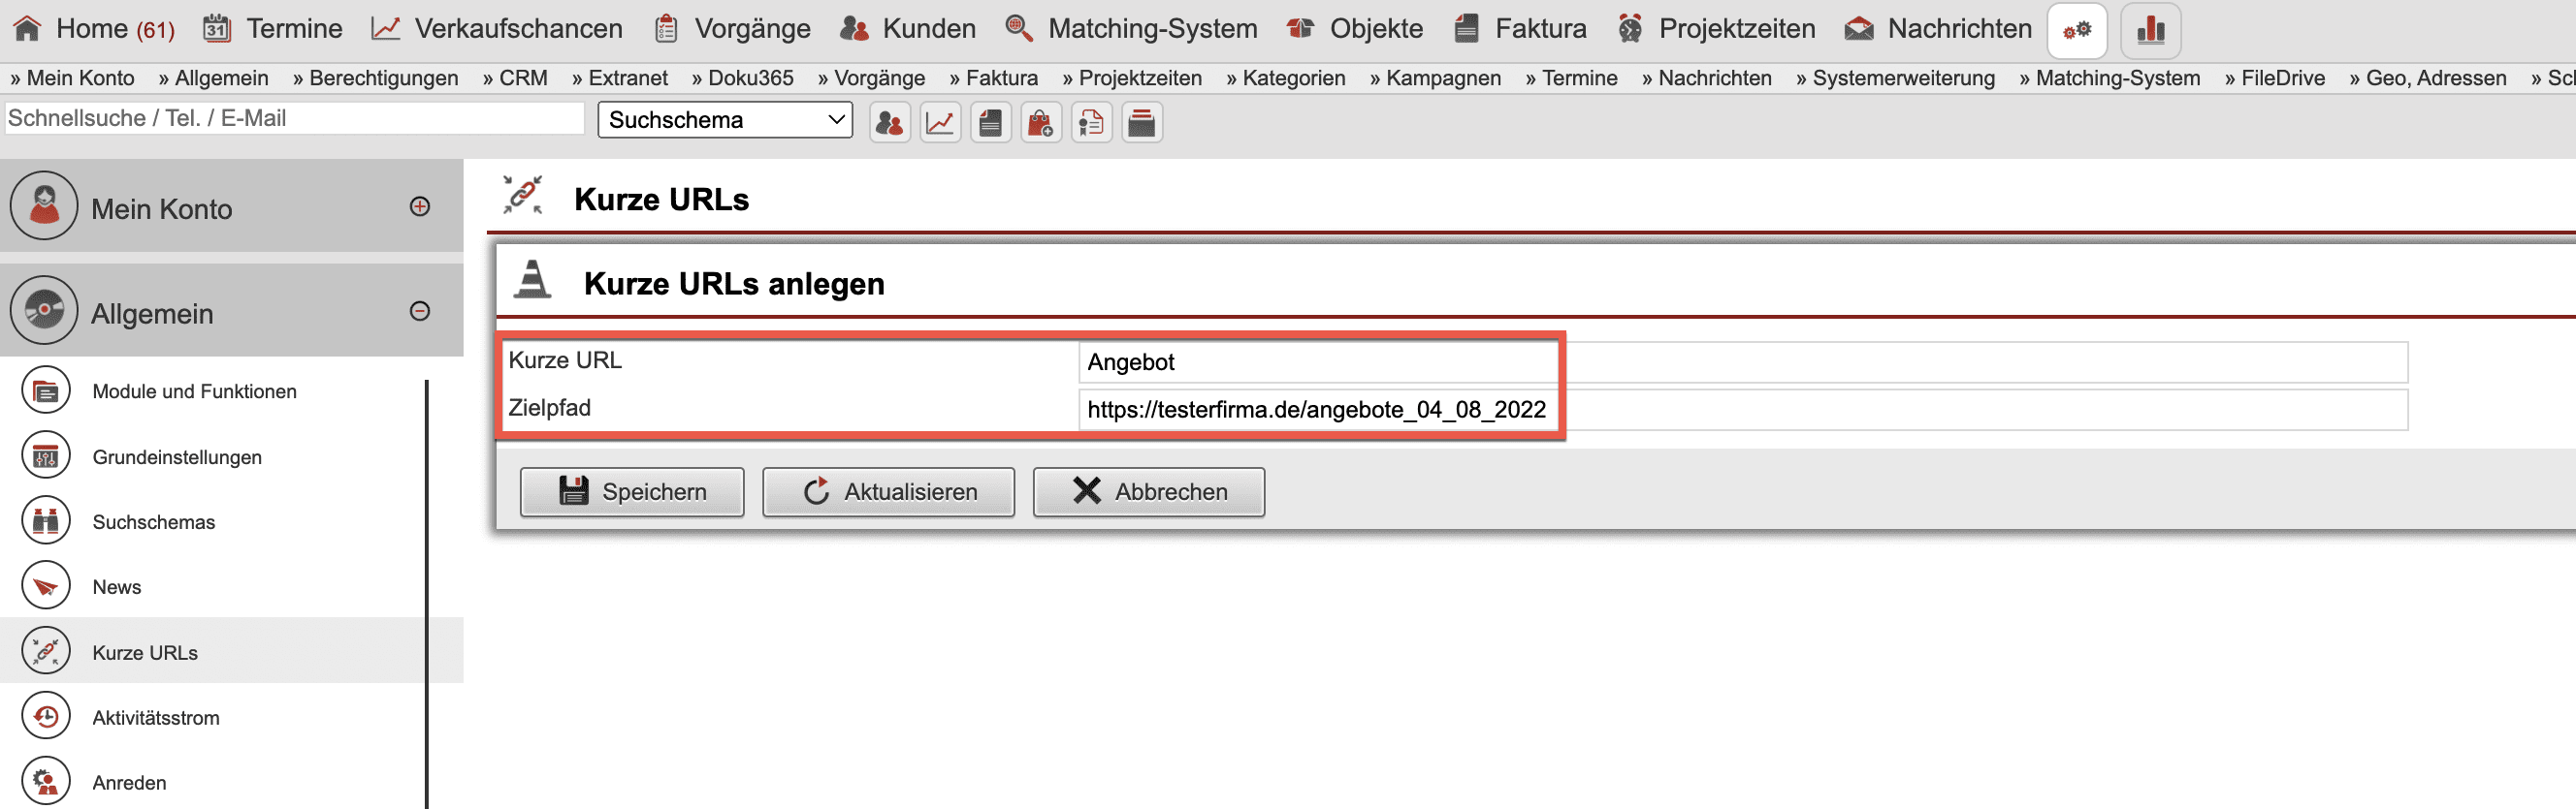Click the shopping bag plus icon
This screenshot has width=2576, height=809.
tap(1040, 123)
